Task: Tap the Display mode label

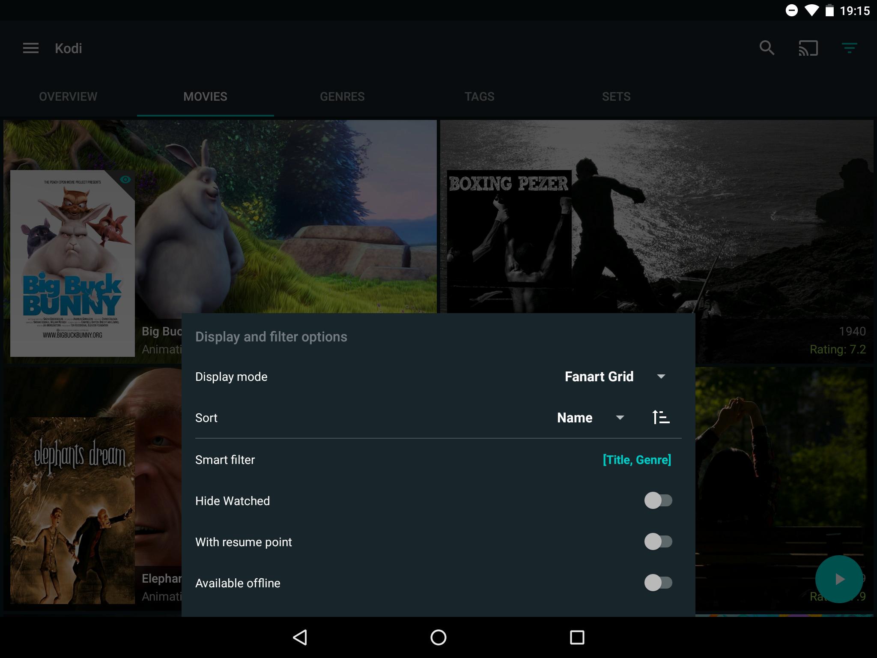Action: [x=231, y=377]
